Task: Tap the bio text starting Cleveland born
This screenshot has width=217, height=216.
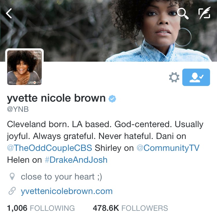Action: tap(105, 142)
